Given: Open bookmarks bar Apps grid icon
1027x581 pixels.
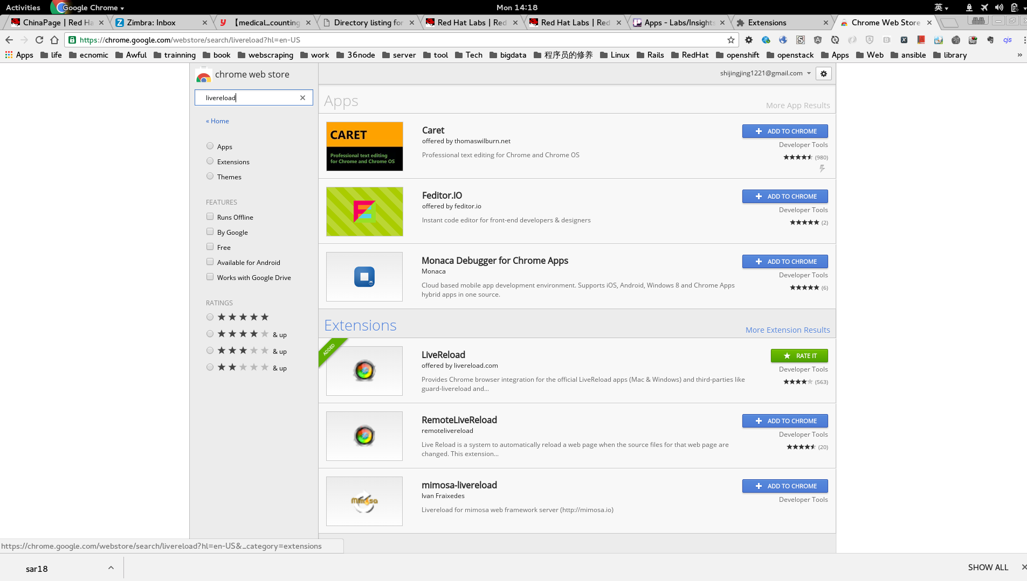Looking at the screenshot, I should 9,55.
